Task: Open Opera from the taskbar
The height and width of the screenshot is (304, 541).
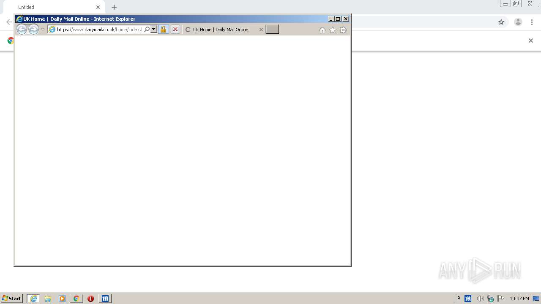Action: (90, 299)
